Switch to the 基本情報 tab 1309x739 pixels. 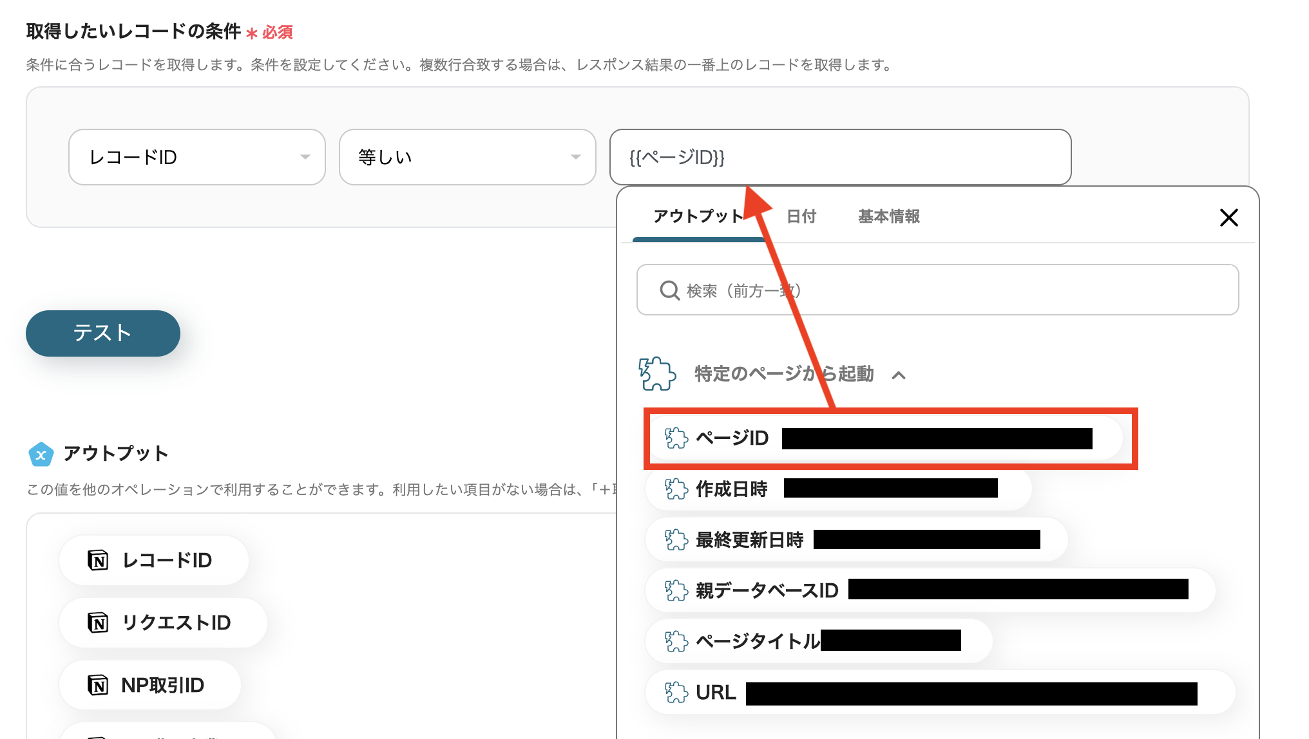point(888,216)
